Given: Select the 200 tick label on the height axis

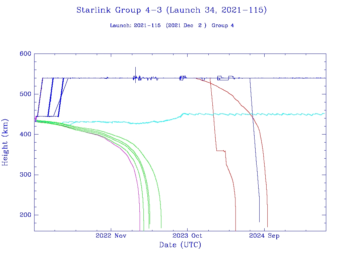Looking at the screenshot, I should (25, 215).
